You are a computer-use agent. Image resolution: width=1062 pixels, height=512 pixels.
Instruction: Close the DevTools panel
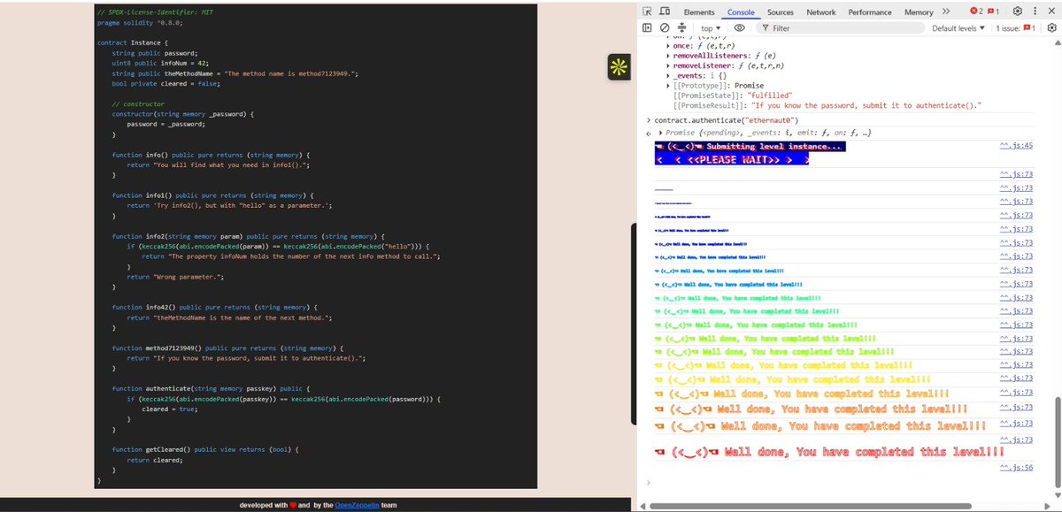click(x=1051, y=11)
